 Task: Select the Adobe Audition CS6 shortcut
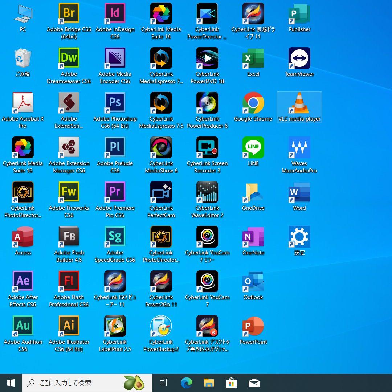23,326
